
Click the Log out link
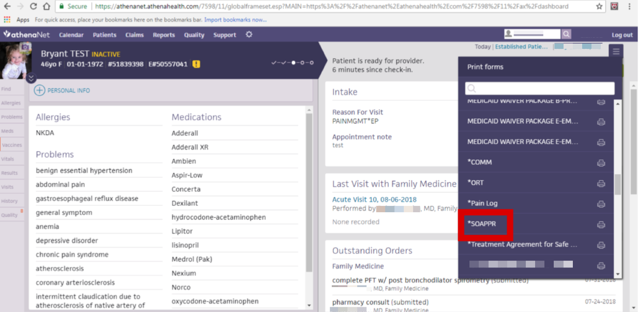pyautogui.click(x=622, y=35)
